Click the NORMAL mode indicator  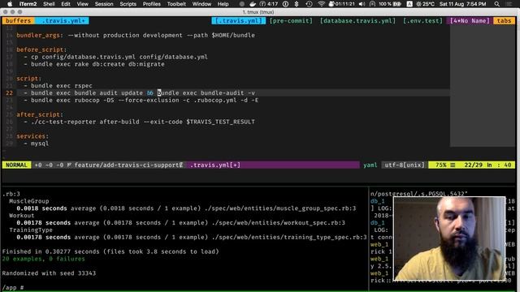(x=16, y=165)
